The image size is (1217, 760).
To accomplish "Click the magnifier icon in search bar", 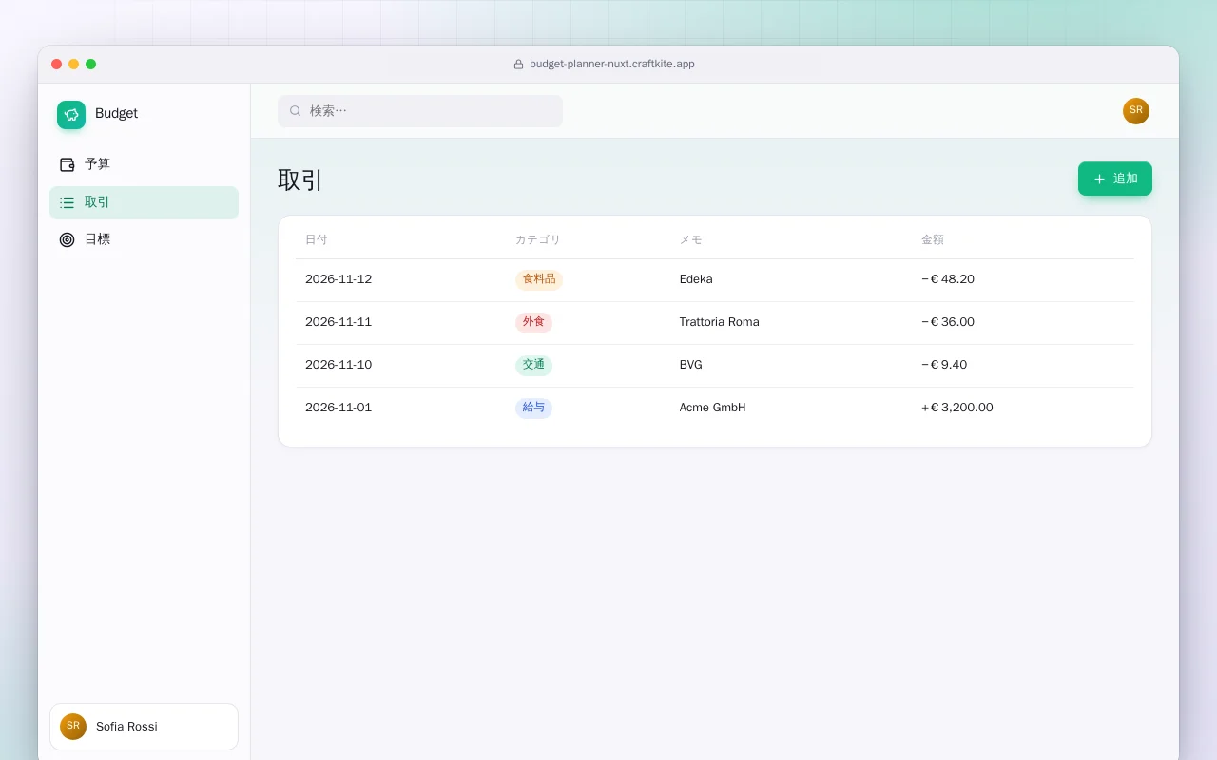I will (x=296, y=111).
